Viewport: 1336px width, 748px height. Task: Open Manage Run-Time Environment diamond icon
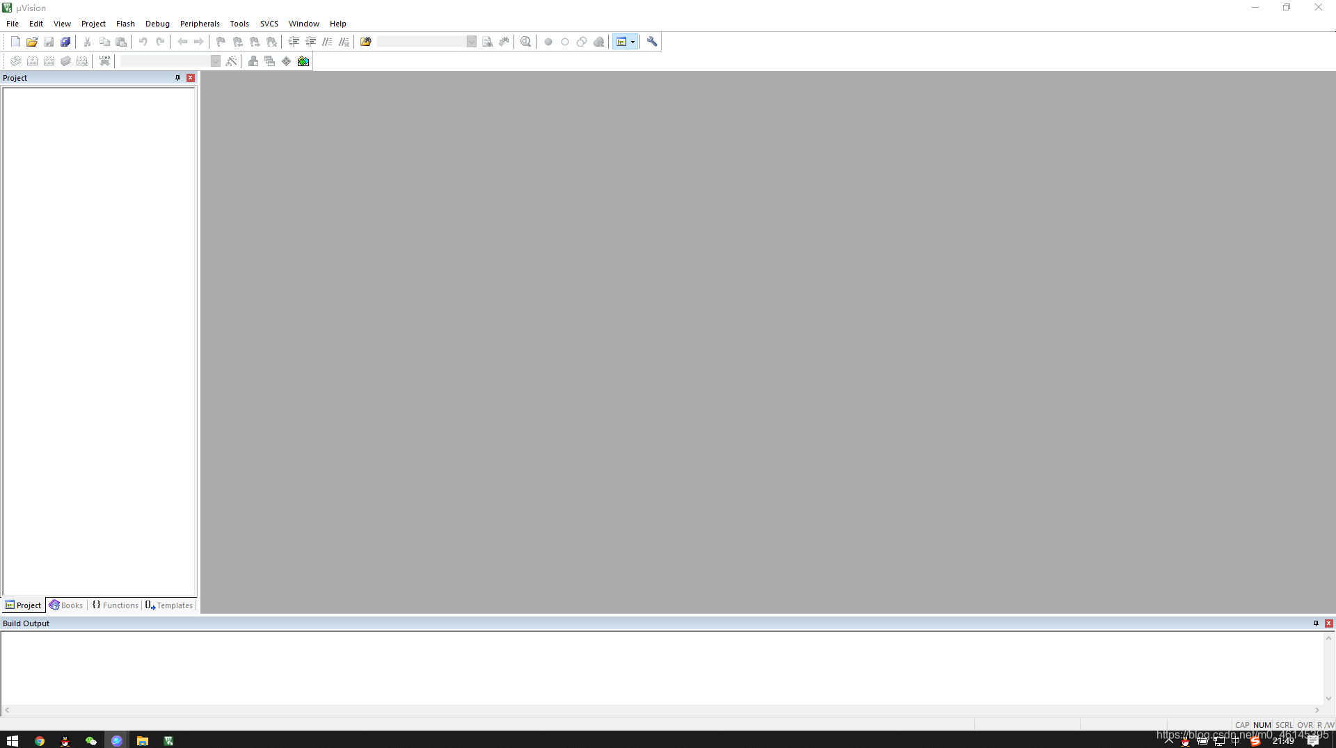coord(287,61)
